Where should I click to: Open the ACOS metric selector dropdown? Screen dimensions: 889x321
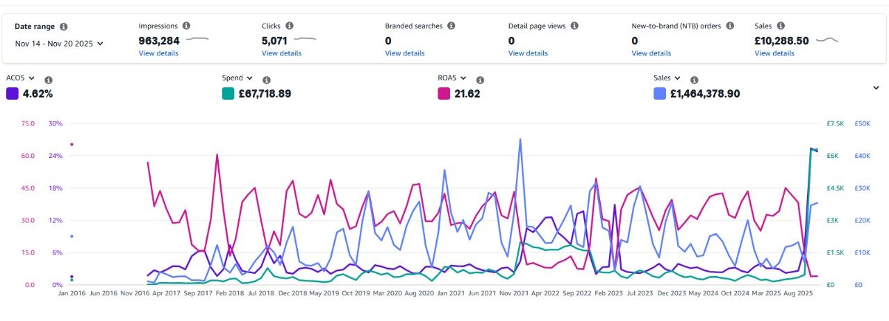21,78
